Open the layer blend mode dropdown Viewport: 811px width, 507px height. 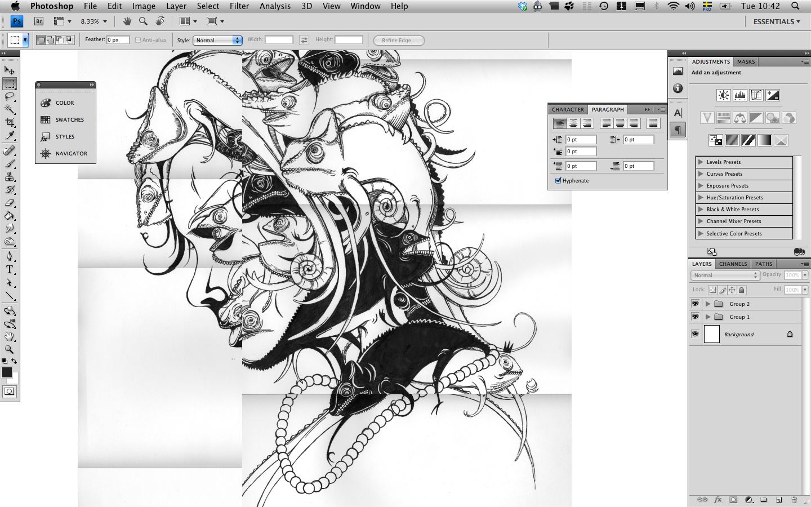(725, 275)
